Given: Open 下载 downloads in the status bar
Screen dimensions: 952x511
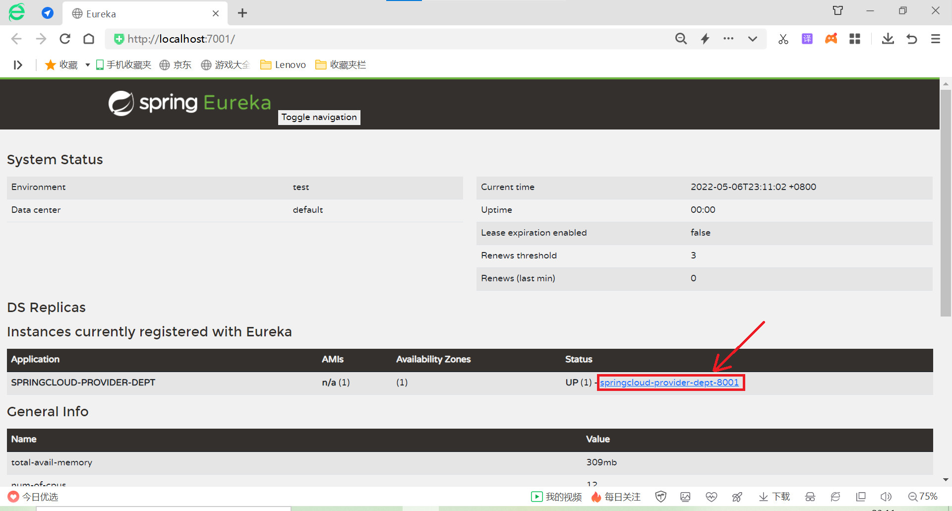Looking at the screenshot, I should [774, 497].
